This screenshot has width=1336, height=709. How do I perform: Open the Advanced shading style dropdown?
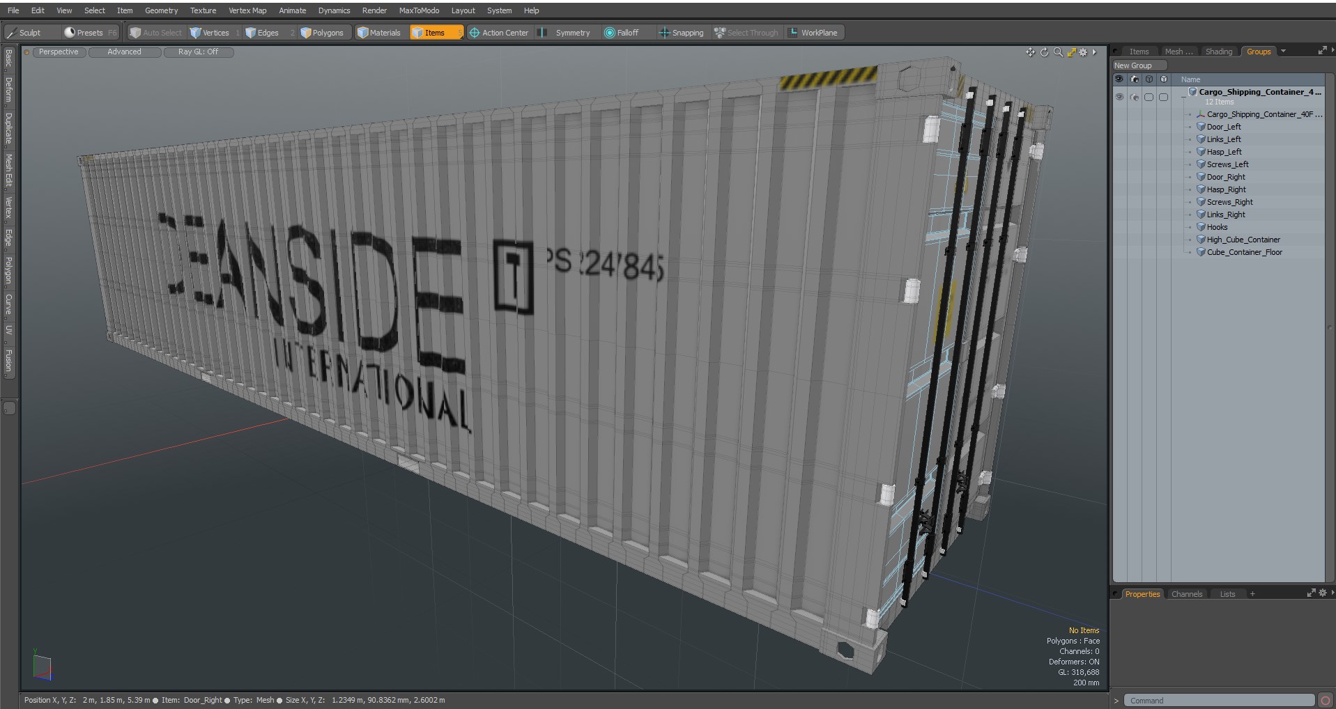(x=125, y=52)
